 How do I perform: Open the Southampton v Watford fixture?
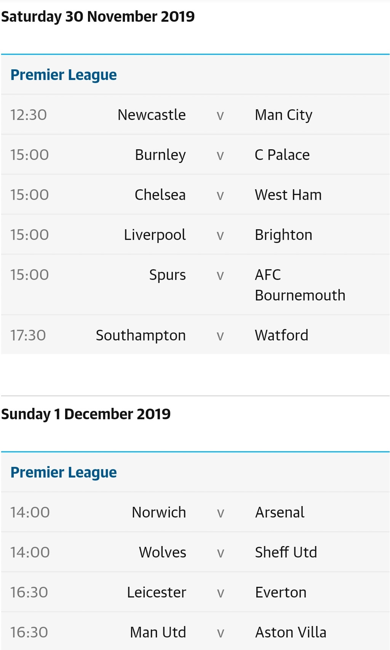coord(195,335)
